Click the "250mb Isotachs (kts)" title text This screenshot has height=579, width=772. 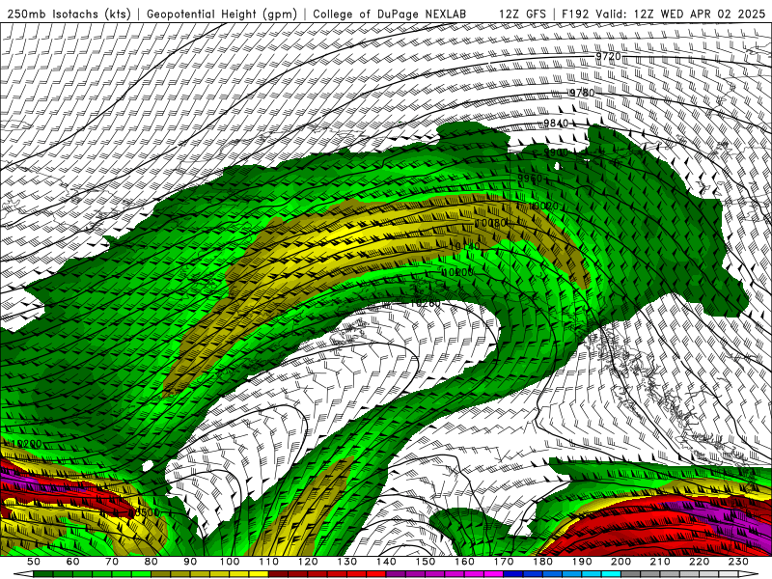pos(69,14)
